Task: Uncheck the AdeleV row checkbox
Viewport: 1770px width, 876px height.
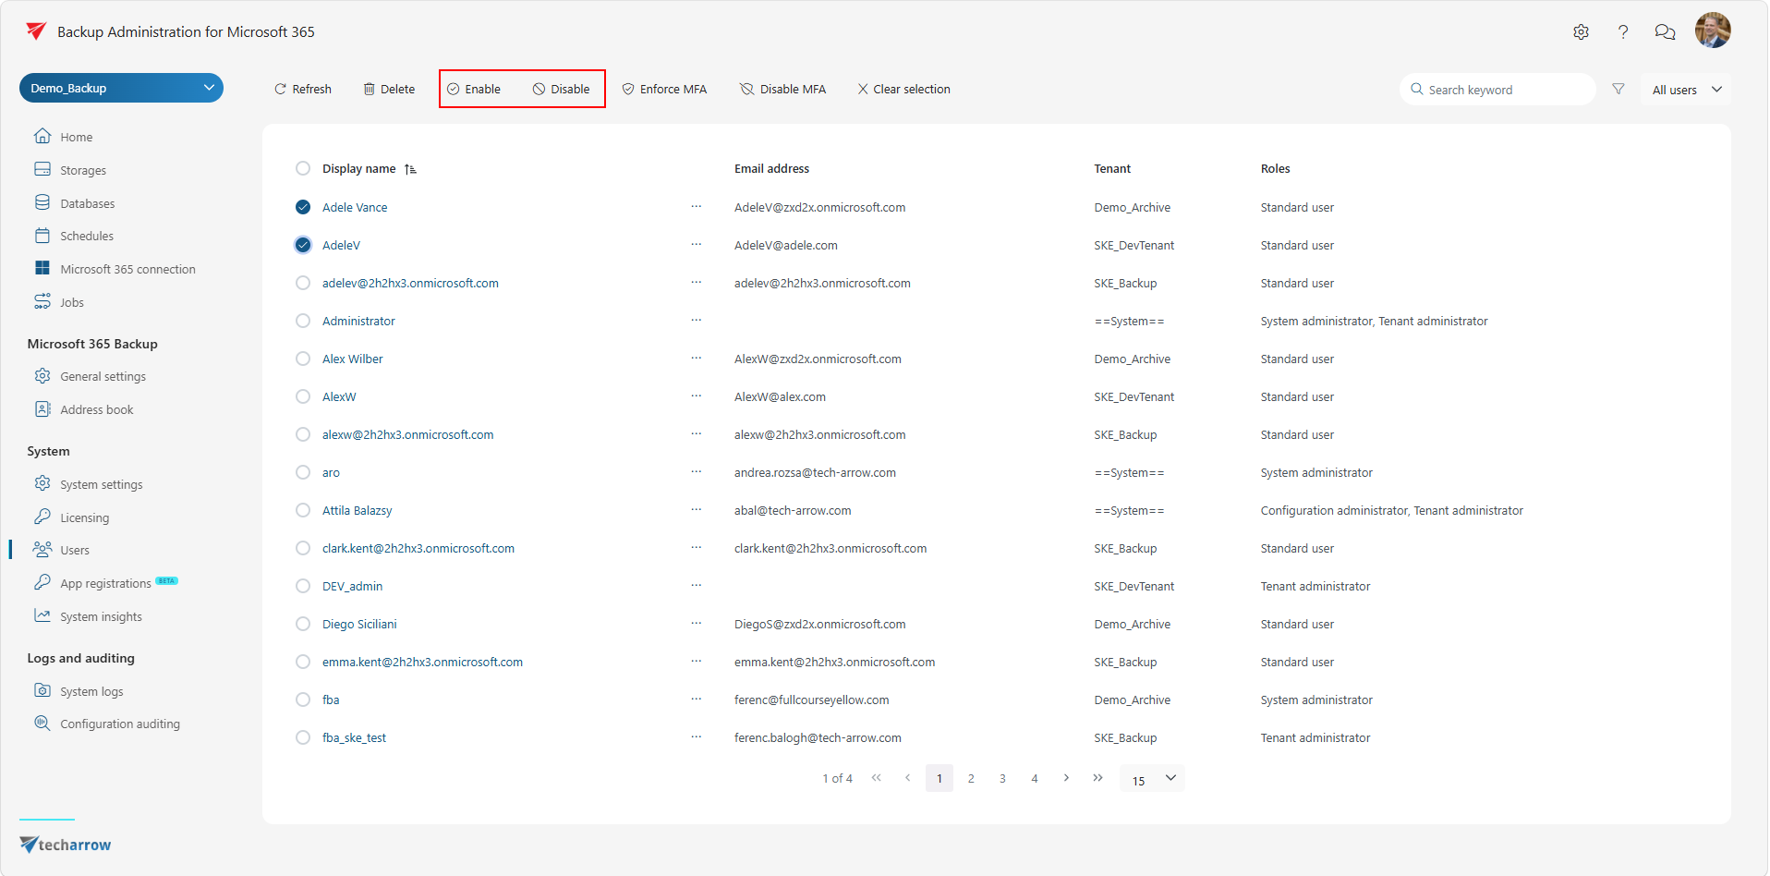Action: coord(303,245)
